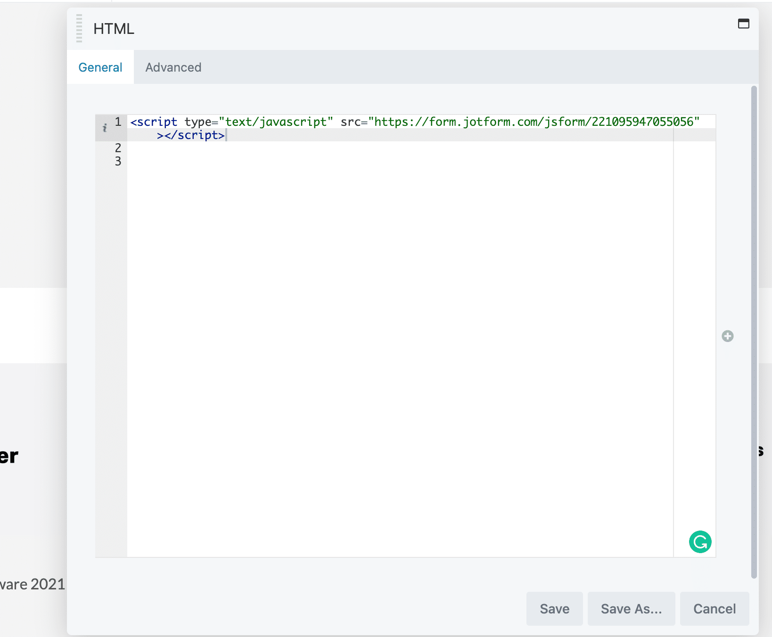Click line number 3 in the gutter

pyautogui.click(x=118, y=161)
